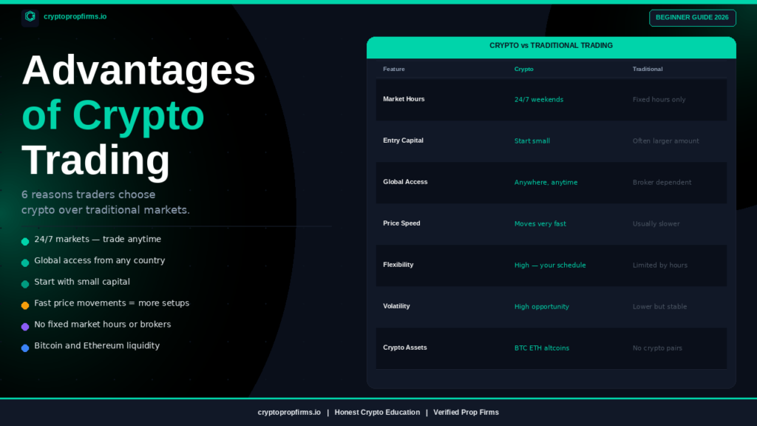
Task: Select the Volatility row label
Action: coord(396,306)
